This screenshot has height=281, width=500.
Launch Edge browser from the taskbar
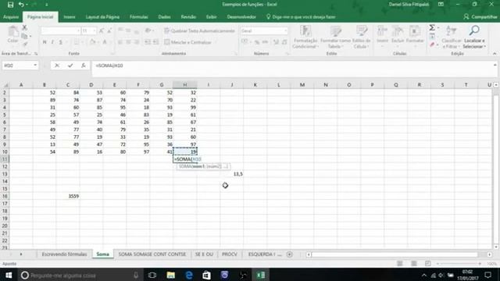(x=189, y=275)
